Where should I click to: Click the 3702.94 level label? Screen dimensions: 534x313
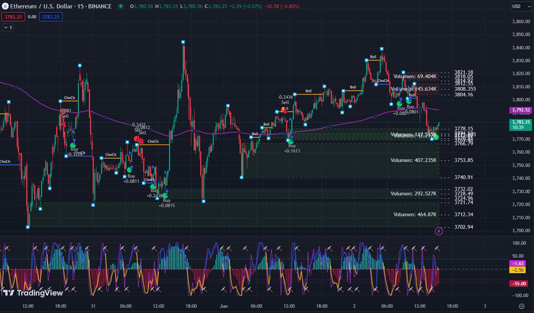(x=464, y=227)
